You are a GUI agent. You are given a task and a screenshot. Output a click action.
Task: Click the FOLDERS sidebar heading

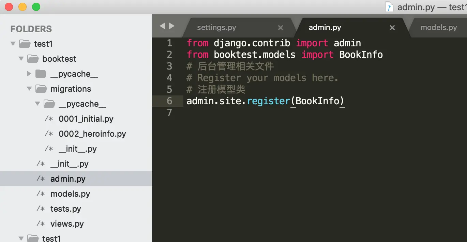(31, 29)
